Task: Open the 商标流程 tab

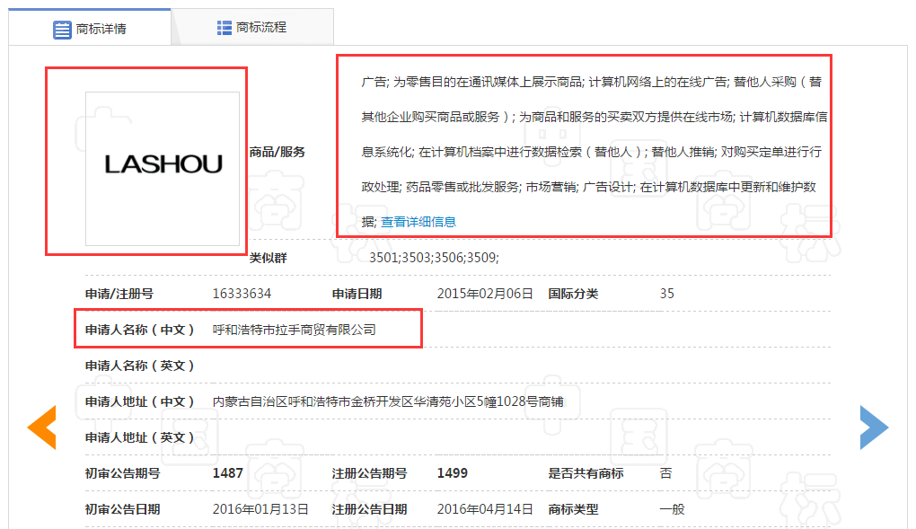Action: point(251,28)
